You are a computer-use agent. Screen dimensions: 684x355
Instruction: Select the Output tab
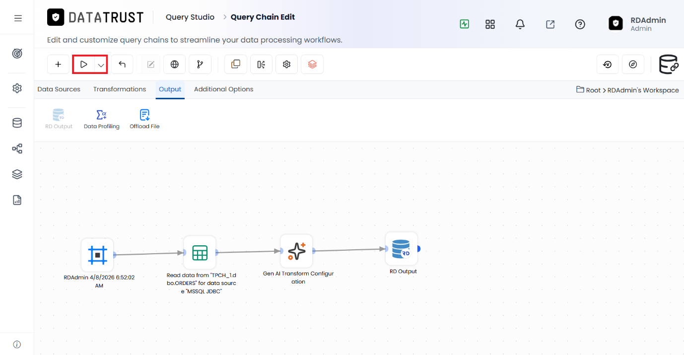click(170, 89)
